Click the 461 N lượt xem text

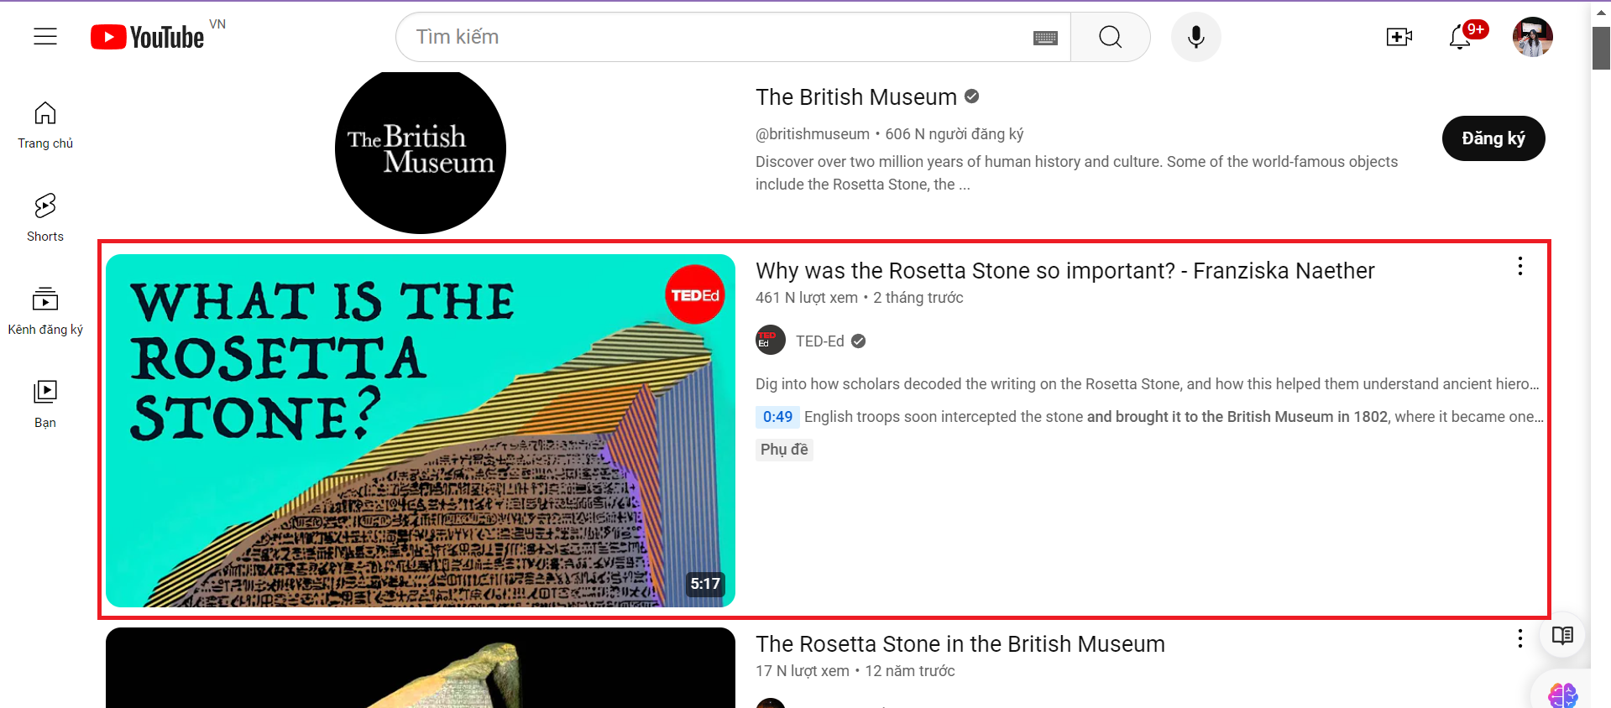tap(807, 298)
